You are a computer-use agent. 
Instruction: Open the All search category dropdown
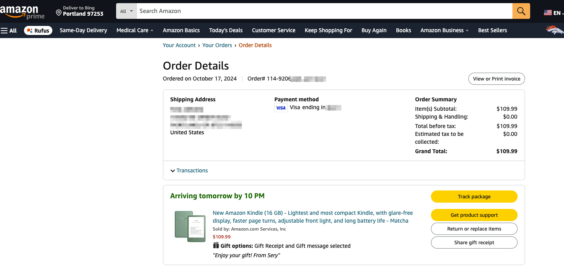[x=126, y=11]
